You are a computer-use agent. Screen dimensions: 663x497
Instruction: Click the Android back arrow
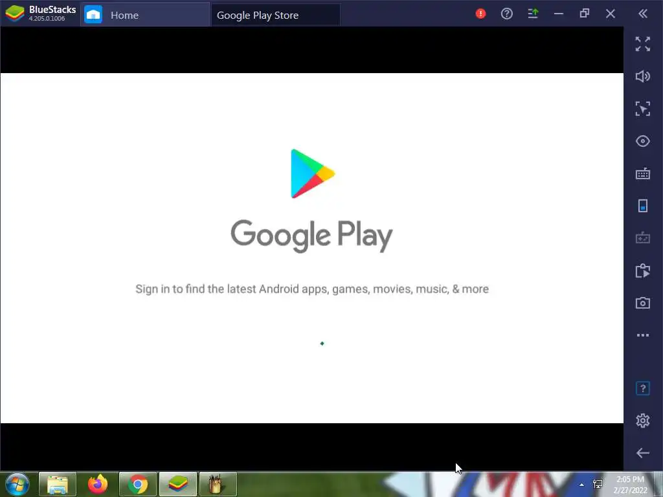pos(643,453)
